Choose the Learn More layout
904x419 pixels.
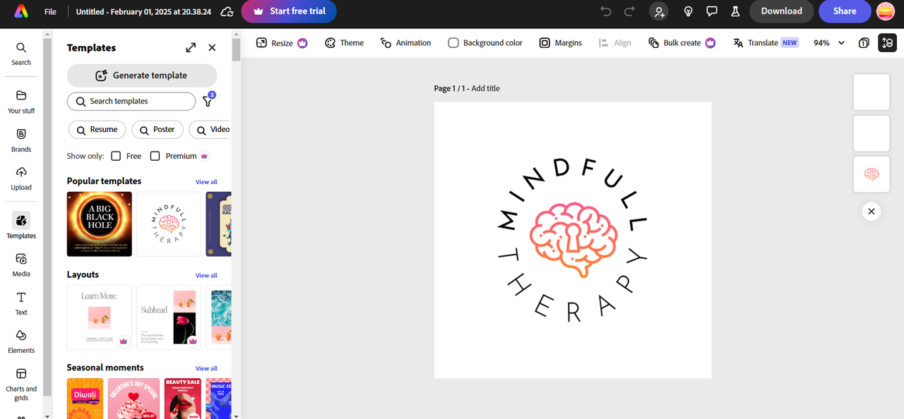pos(100,317)
